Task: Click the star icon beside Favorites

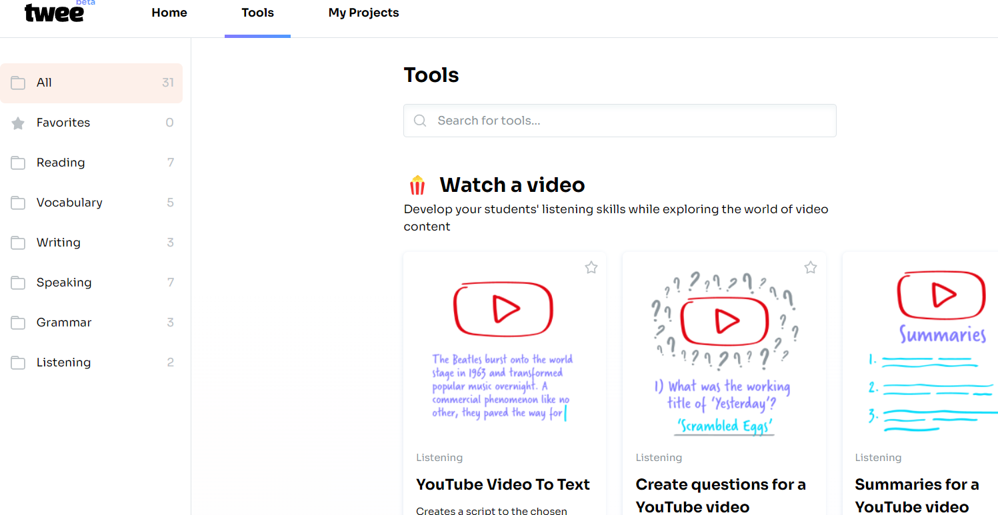Action: click(x=18, y=123)
